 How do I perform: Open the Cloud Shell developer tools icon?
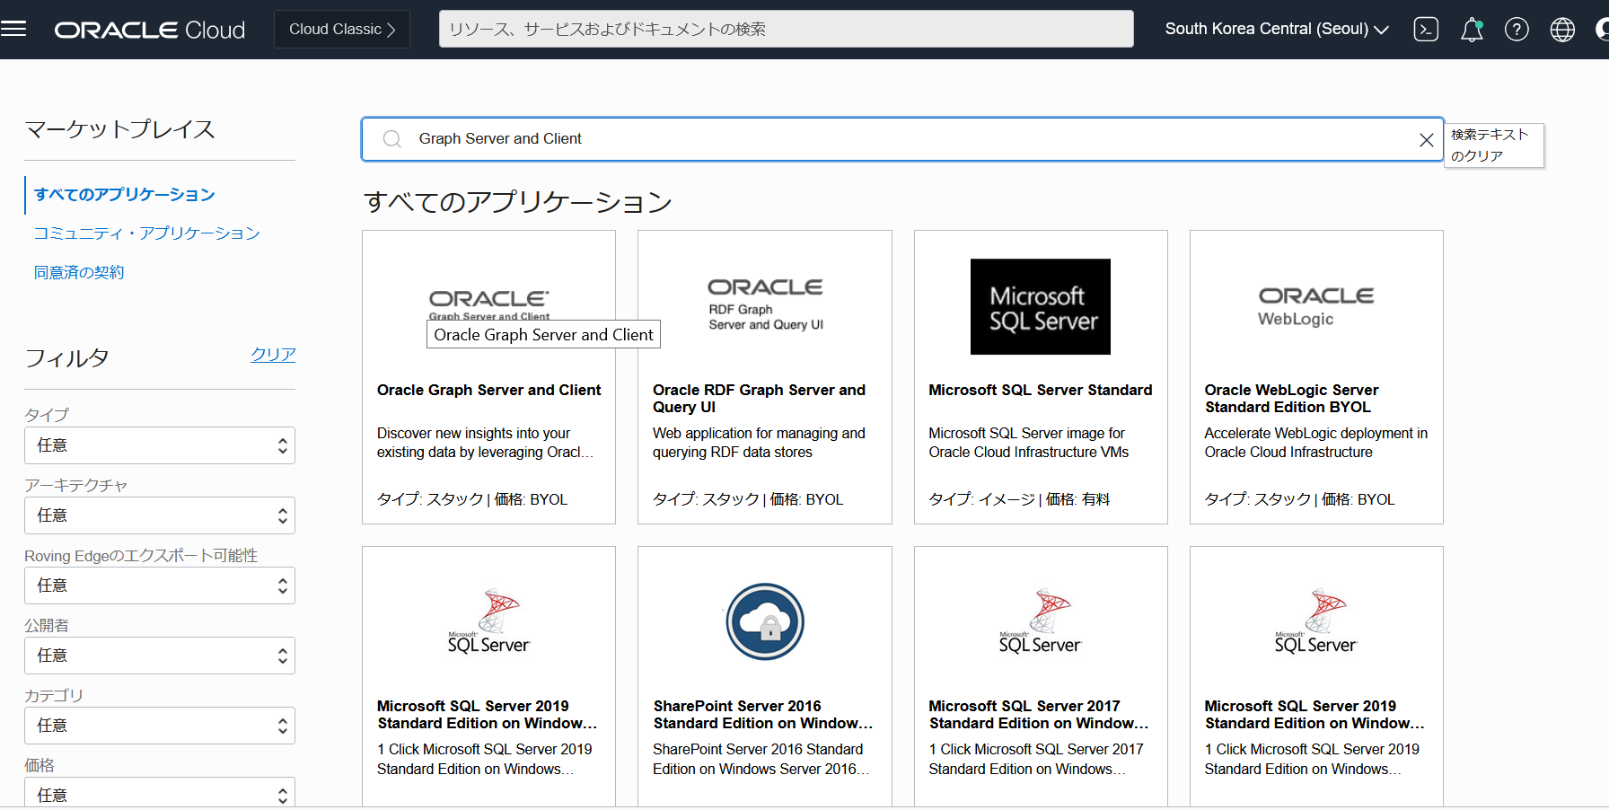pos(1426,30)
